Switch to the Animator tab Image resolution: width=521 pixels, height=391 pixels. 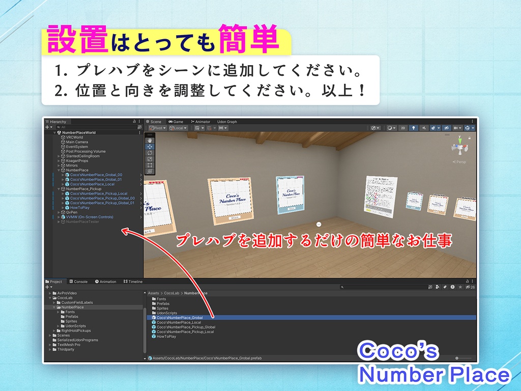(x=200, y=122)
